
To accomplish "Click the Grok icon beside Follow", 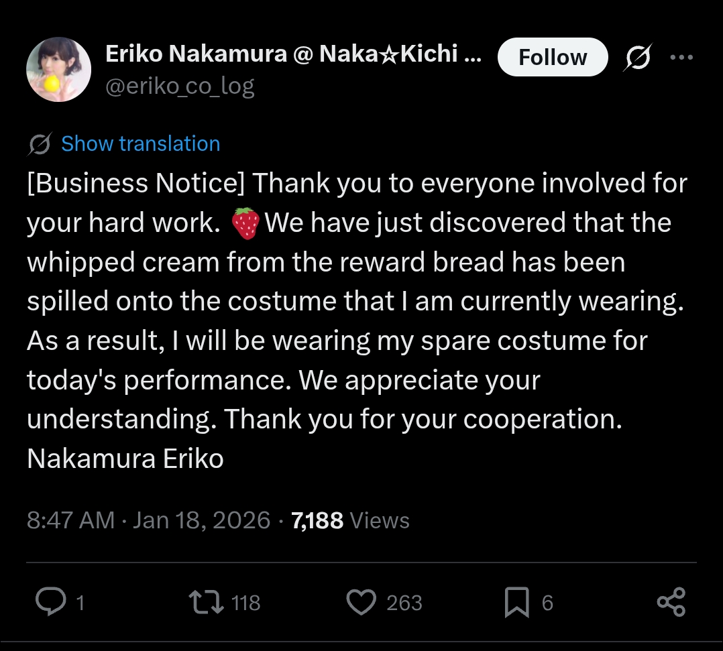I will 638,57.
